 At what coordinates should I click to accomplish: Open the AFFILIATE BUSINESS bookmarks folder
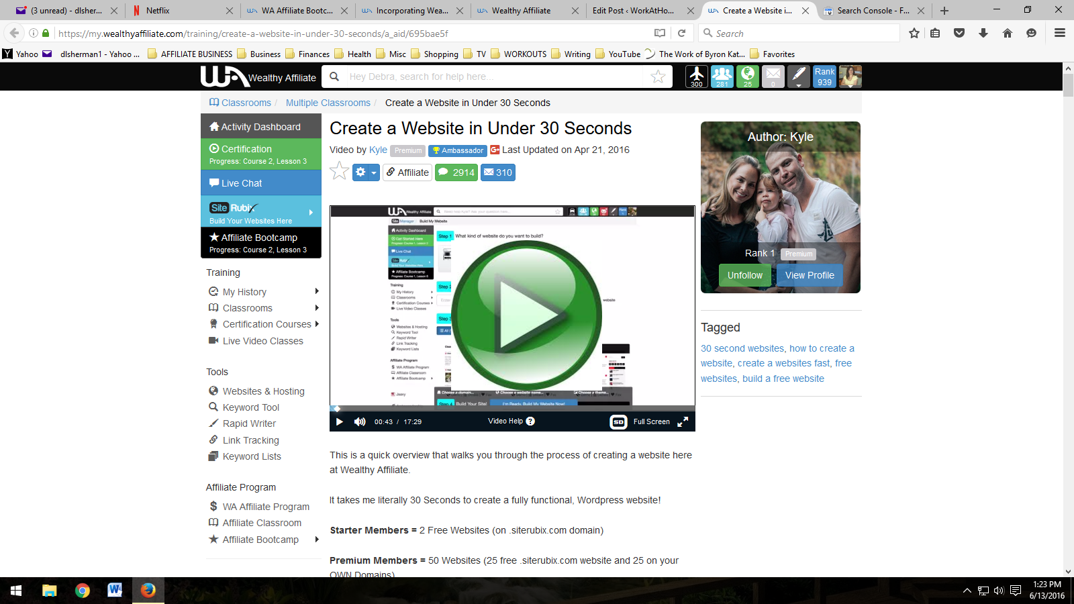click(x=190, y=54)
